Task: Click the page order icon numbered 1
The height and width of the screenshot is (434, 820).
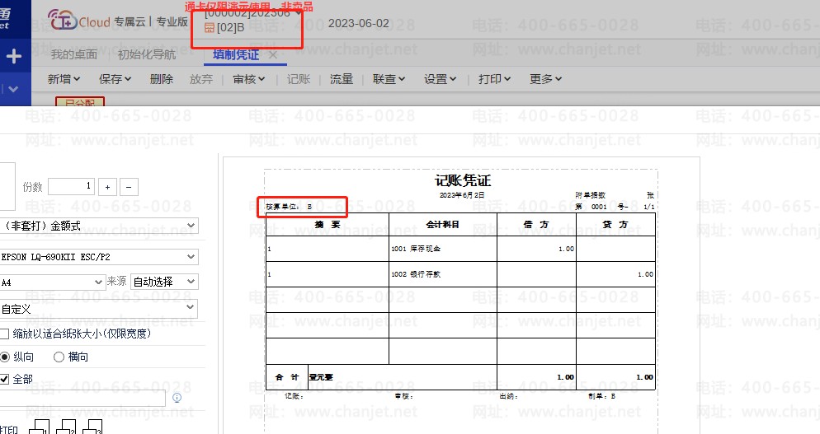Action: pos(40,427)
